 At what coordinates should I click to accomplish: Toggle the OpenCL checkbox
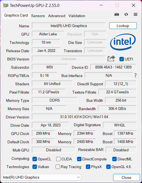(35, 159)
